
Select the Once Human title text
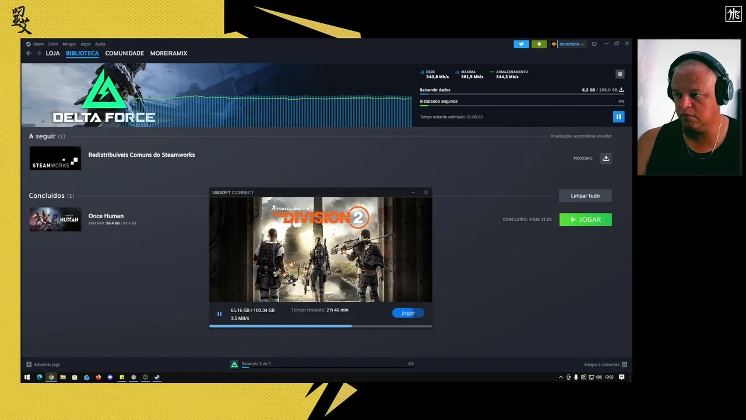point(106,216)
